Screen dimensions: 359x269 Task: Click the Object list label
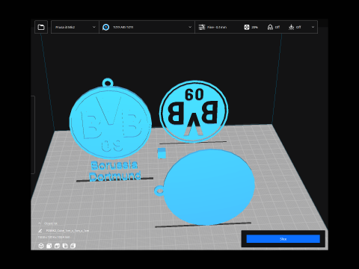pyautogui.click(x=51, y=223)
